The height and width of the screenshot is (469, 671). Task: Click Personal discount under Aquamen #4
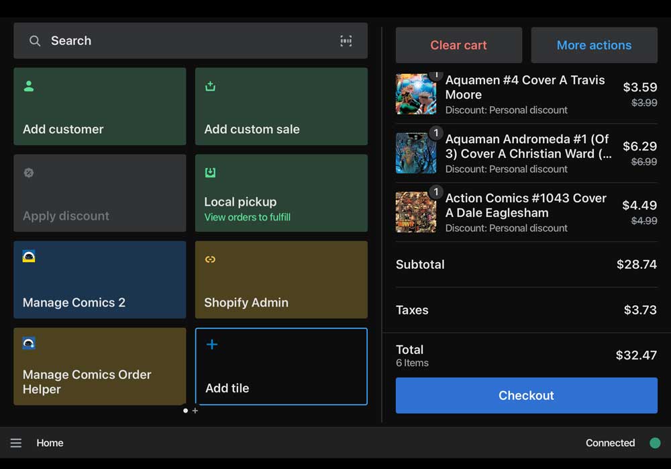tap(506, 110)
